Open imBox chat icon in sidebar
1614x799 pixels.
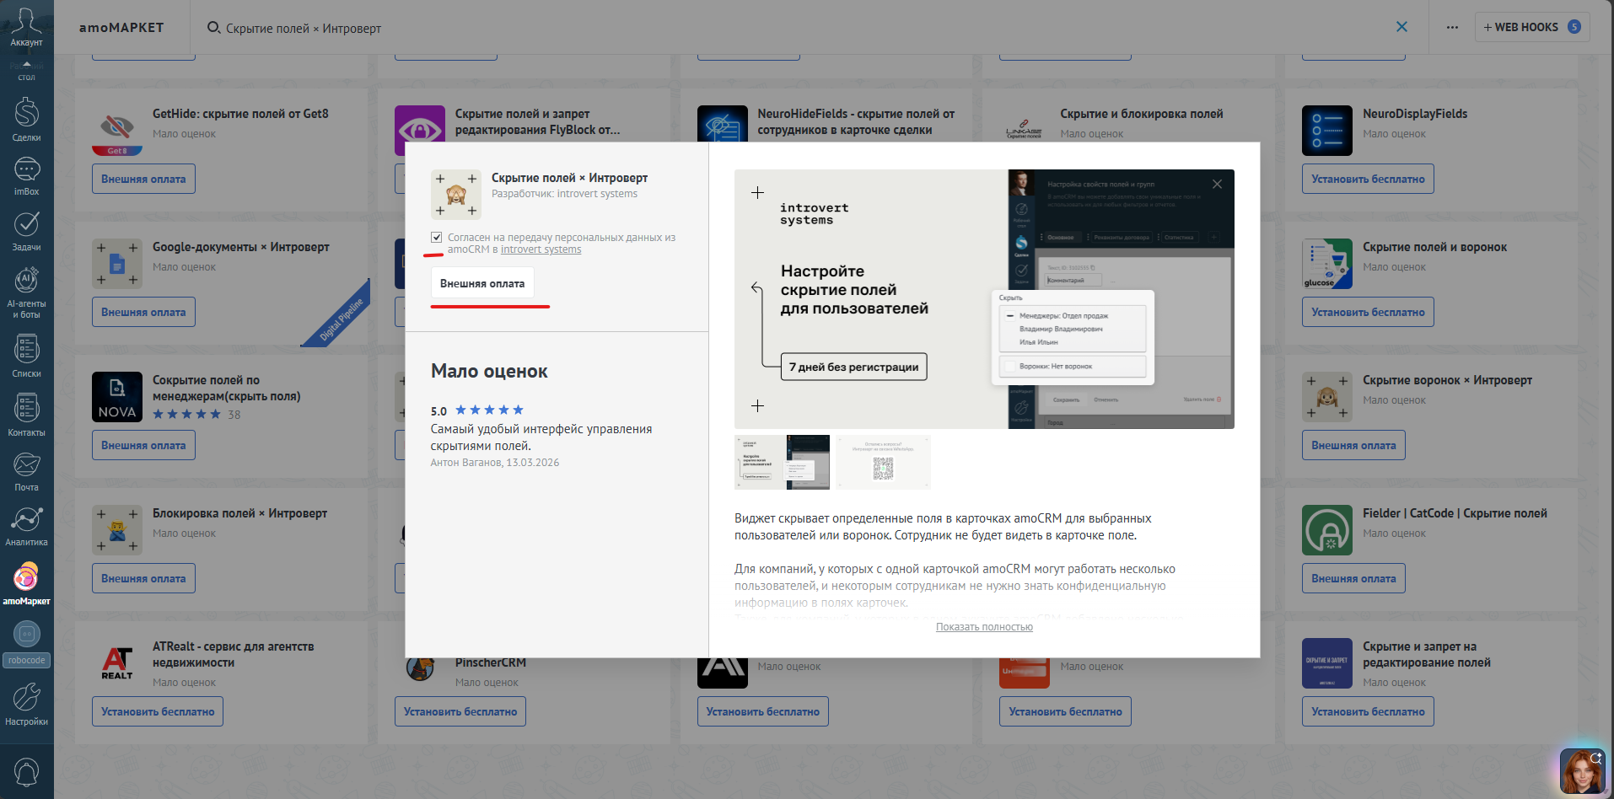coord(26,176)
